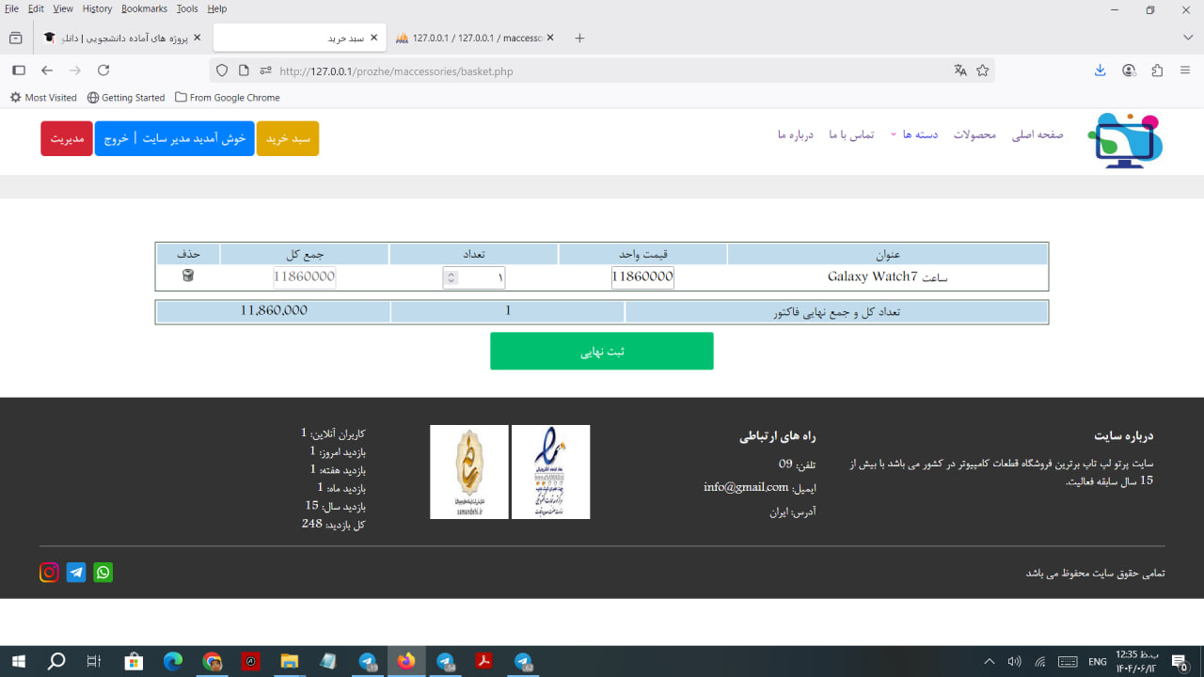Open the list all tabs chevron
Screen dimensions: 1204x677
click(x=1188, y=38)
